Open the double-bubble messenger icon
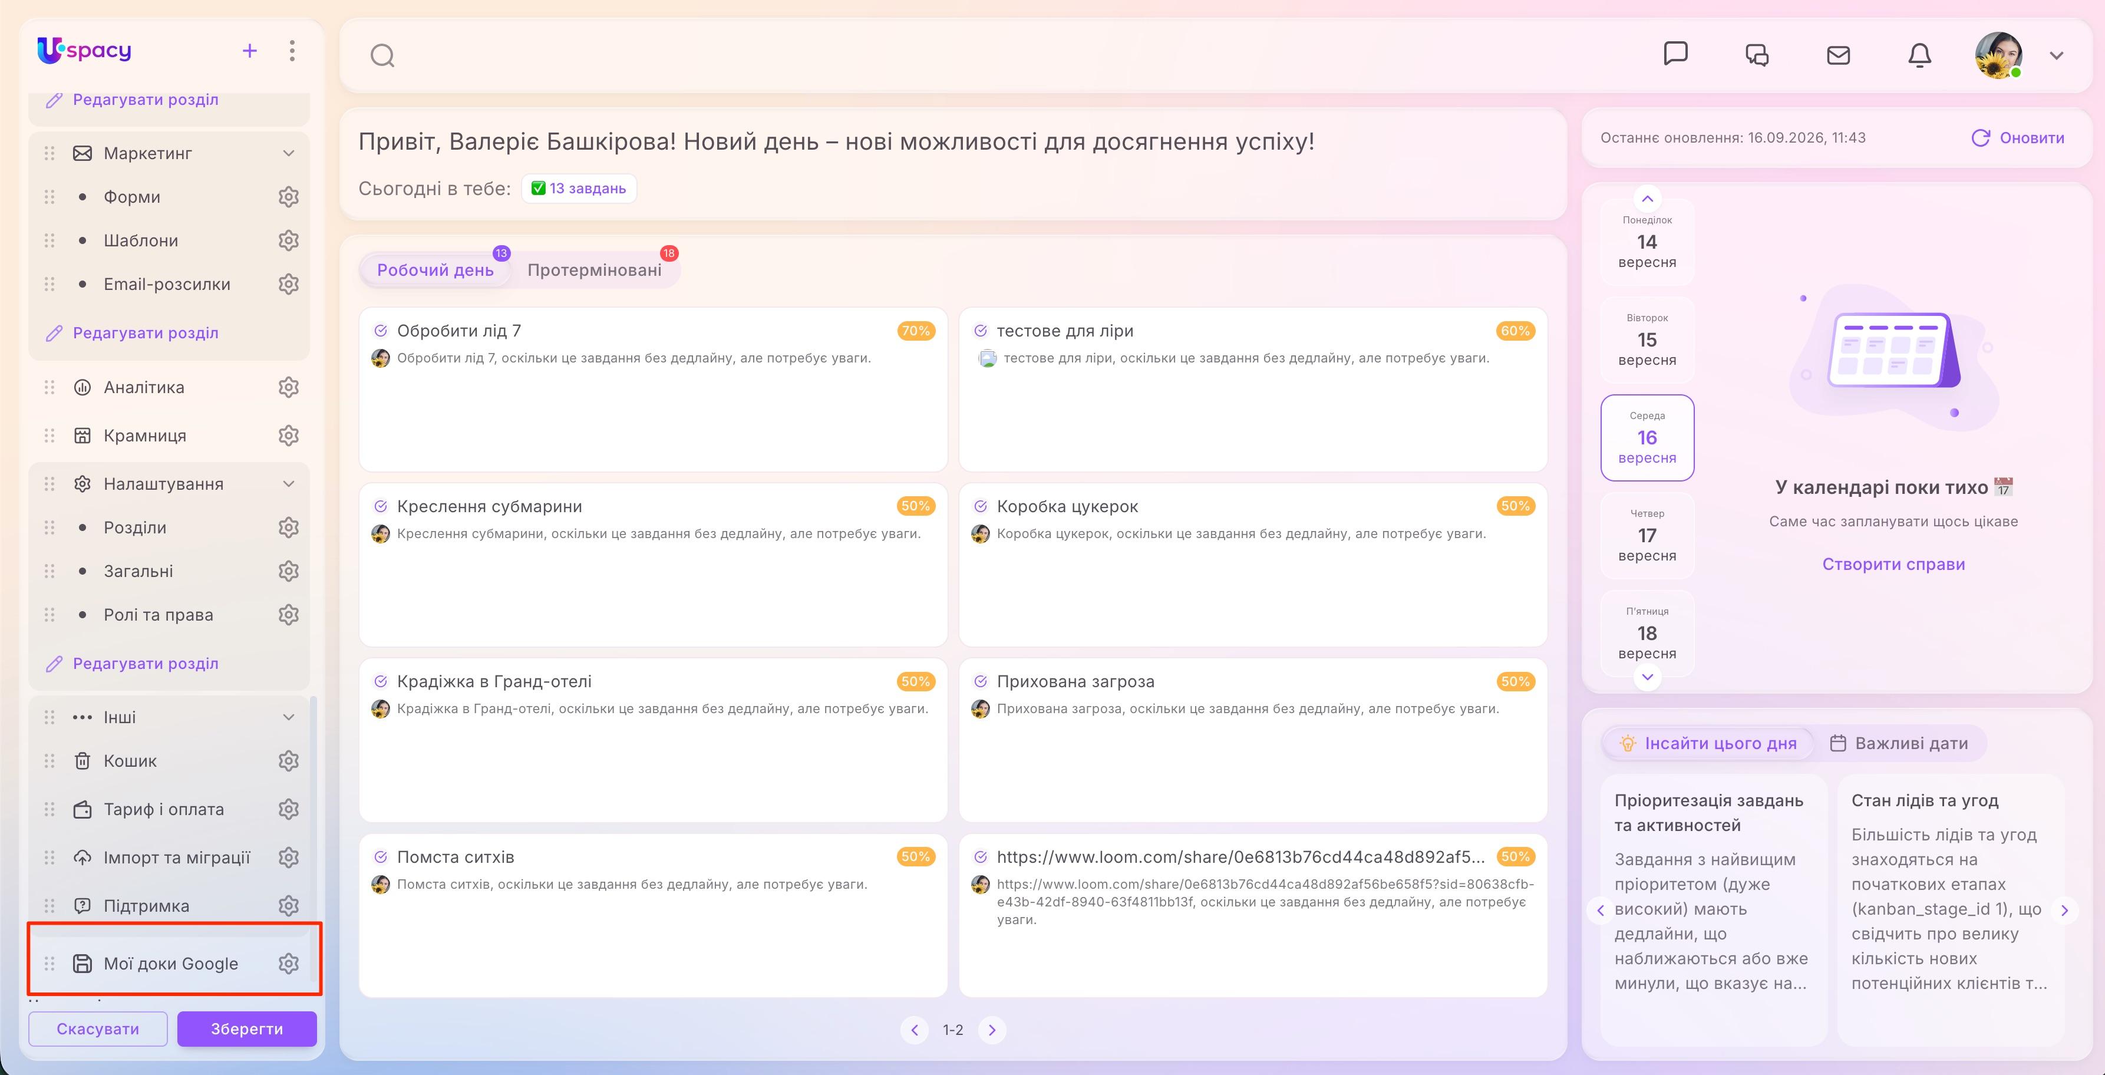 coord(1757,55)
